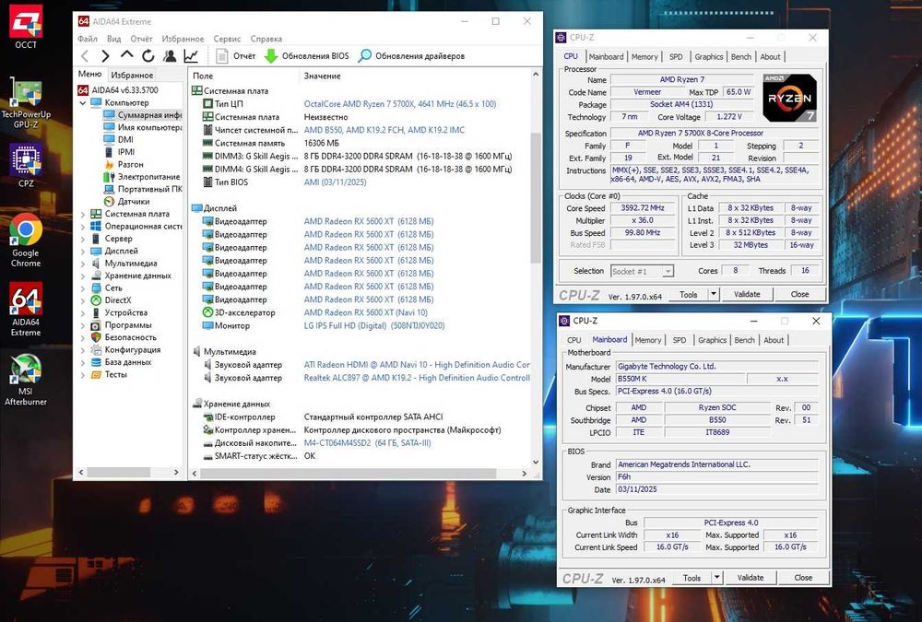Open the Сервис menu
This screenshot has height=622, width=922.
click(227, 39)
